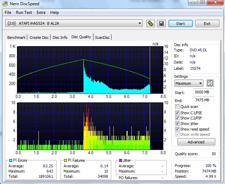Open the Advanced settings button
This screenshot has width=225, height=184.
coord(196,142)
